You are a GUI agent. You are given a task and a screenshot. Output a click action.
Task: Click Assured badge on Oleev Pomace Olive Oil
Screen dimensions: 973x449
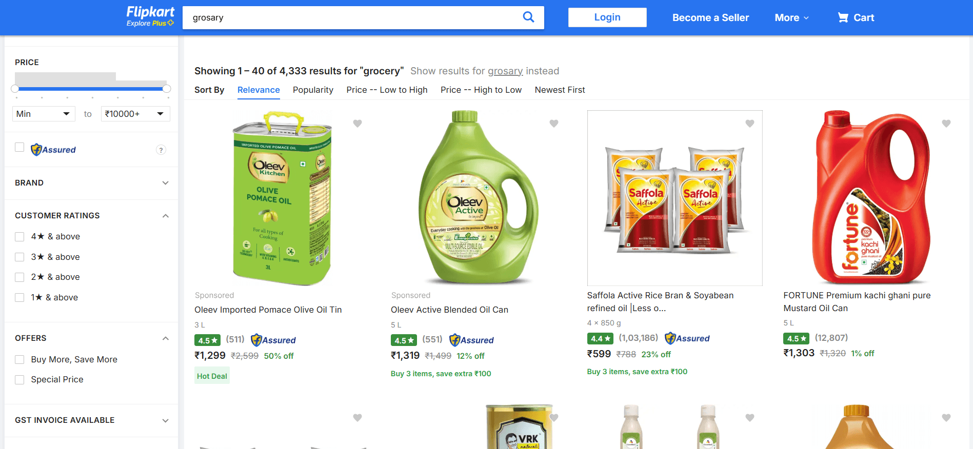273,340
